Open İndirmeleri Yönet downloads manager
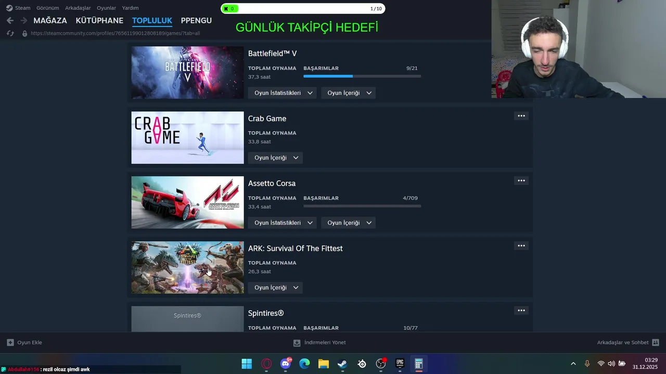 click(320, 342)
